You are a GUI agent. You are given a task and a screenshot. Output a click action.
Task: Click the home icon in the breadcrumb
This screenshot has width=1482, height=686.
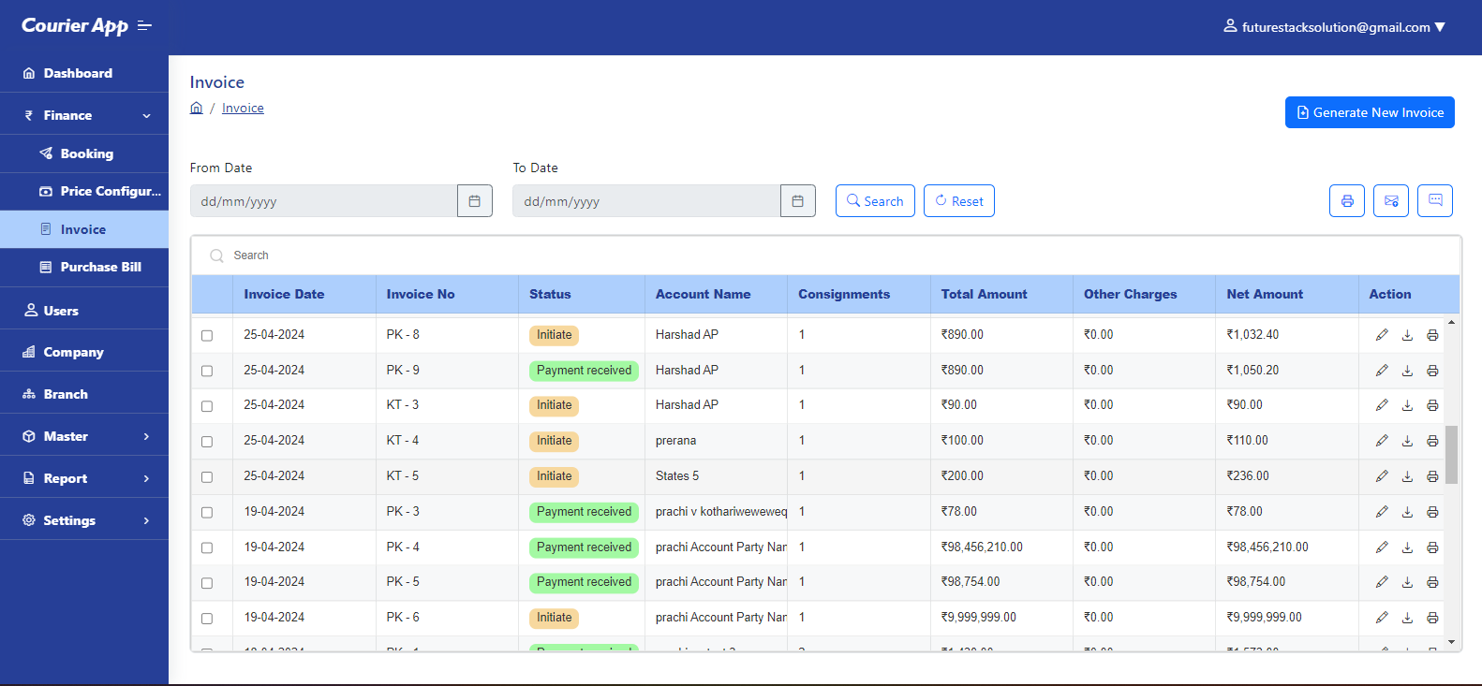click(x=197, y=109)
